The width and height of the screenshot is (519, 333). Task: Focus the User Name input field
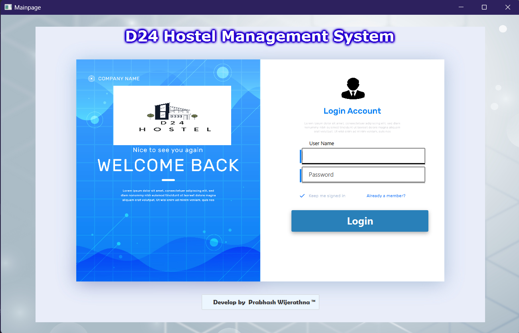point(363,156)
